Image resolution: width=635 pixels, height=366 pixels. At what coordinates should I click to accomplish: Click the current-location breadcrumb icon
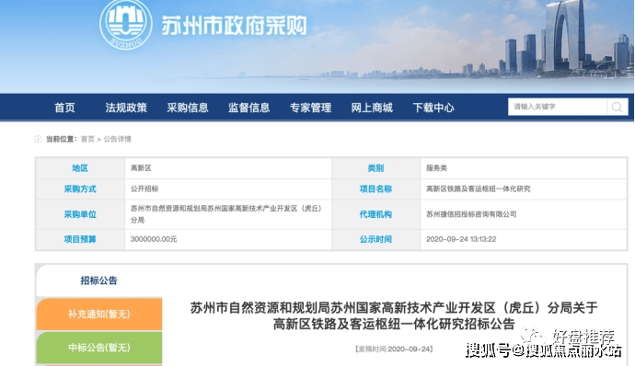point(38,139)
